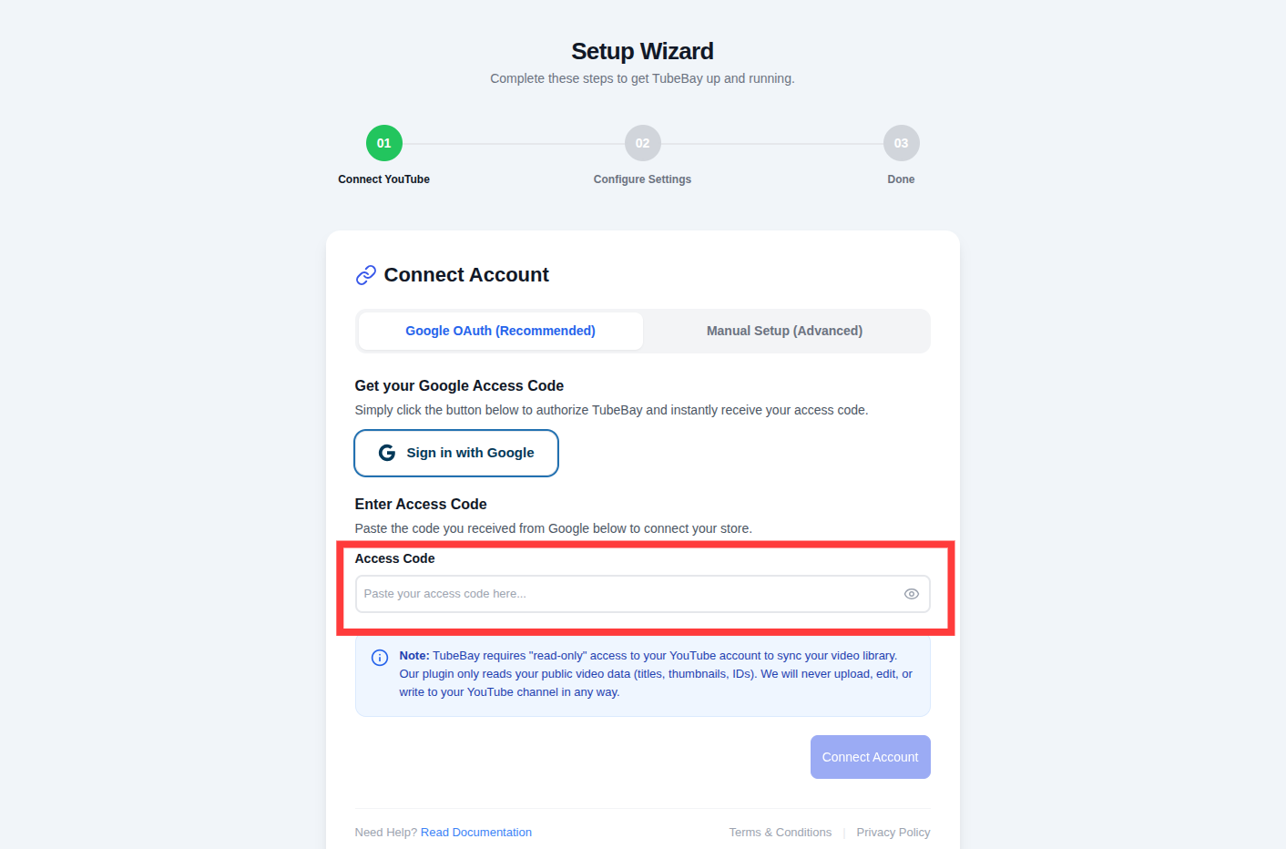The height and width of the screenshot is (849, 1286).
Task: Switch to Manual Setup (Advanced) tab
Action: pyautogui.click(x=784, y=331)
